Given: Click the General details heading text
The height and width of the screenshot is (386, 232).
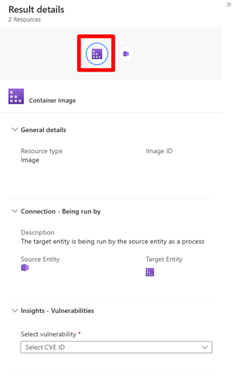Looking at the screenshot, I should coord(43,130).
